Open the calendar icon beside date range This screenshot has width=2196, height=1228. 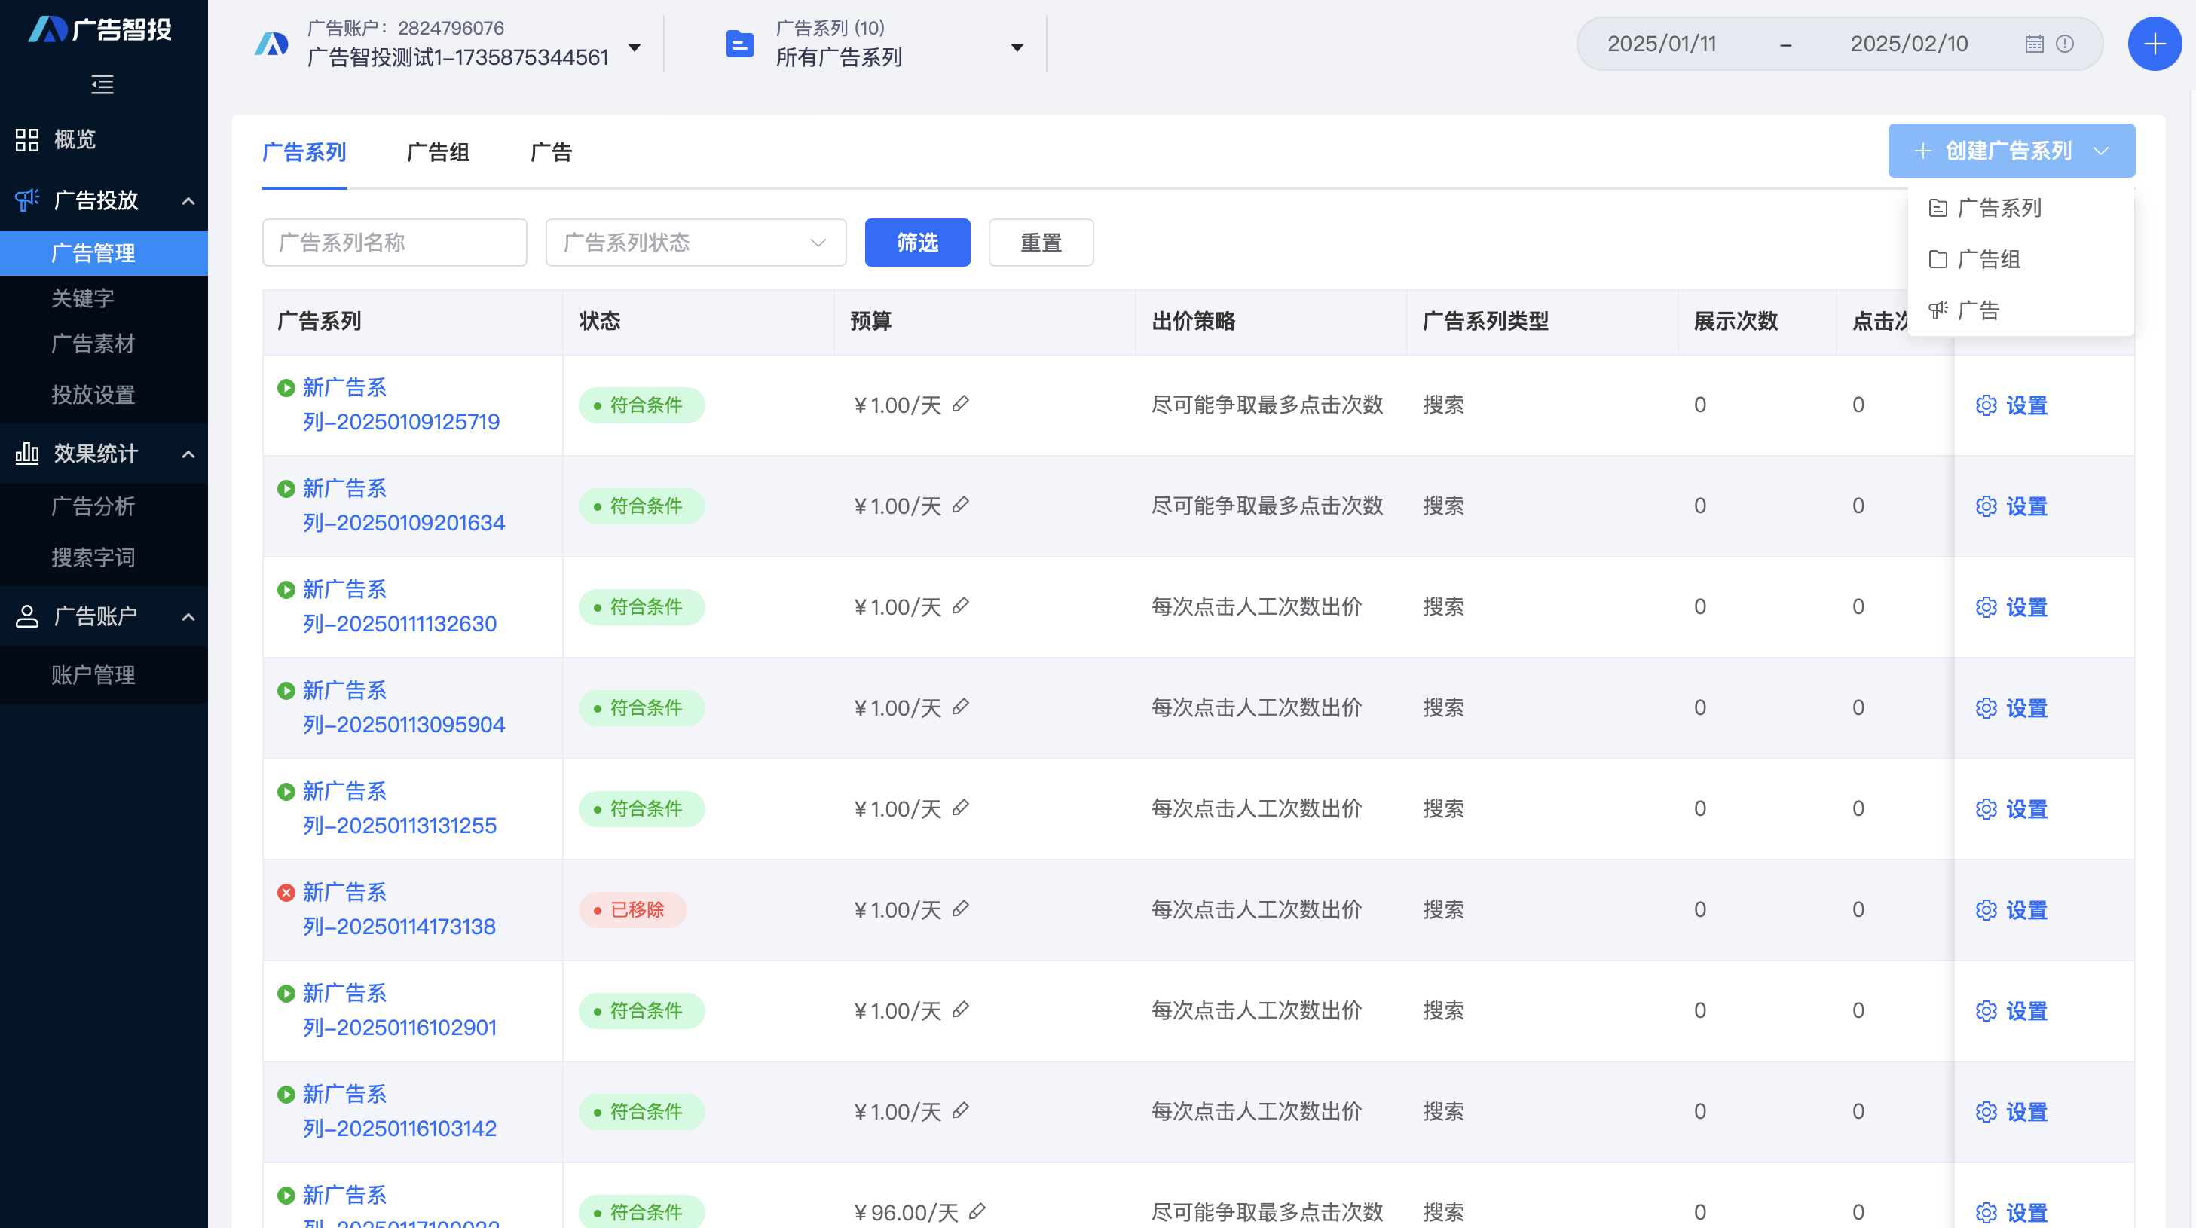(x=2034, y=44)
